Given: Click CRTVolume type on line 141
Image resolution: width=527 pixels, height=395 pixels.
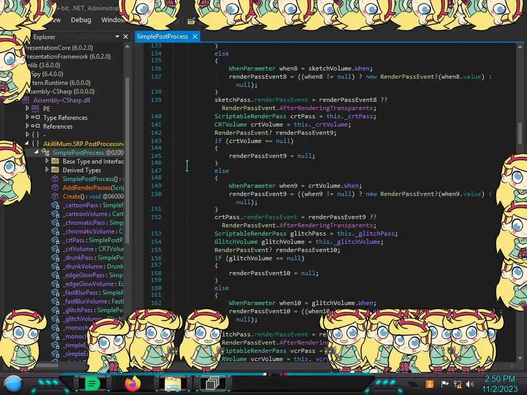Looking at the screenshot, I should pyautogui.click(x=231, y=124).
